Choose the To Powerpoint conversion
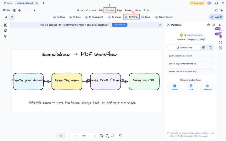This screenshot has height=141, width=226. 94,17
